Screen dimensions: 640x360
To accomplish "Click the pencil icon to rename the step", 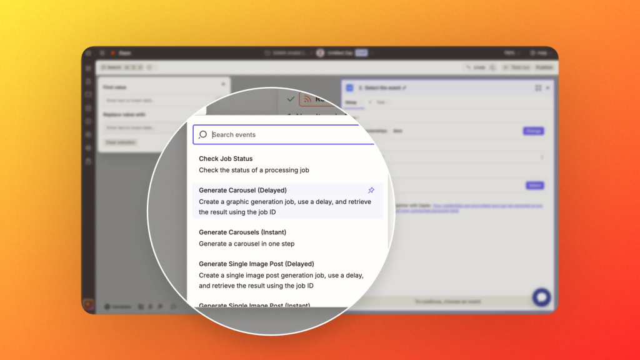I will click(x=404, y=88).
